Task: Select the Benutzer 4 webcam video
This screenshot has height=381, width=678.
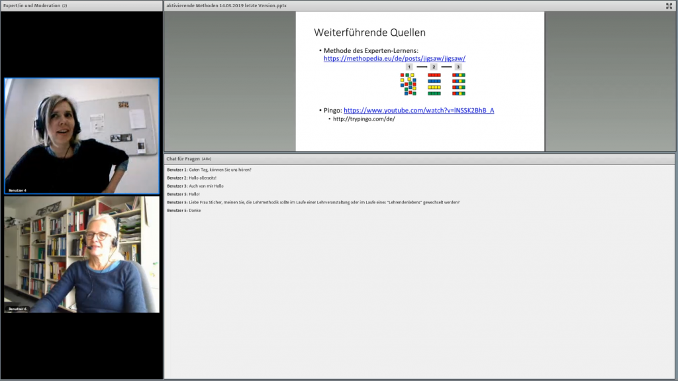Action: [x=81, y=136]
